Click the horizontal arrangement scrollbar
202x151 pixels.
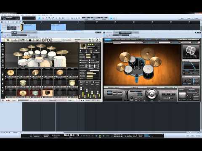coord(104,132)
